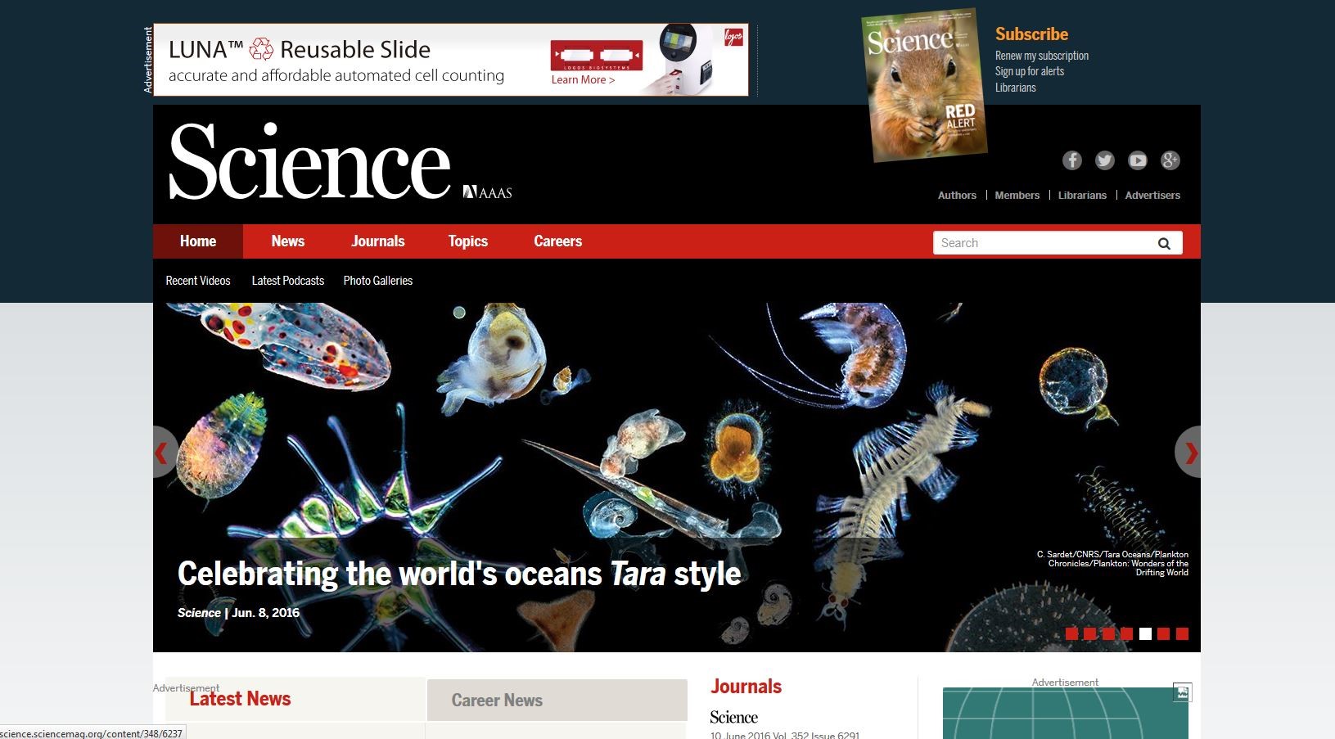1335x739 pixels.
Task: Open the Science journal link under Journals
Action: pyautogui.click(x=734, y=718)
